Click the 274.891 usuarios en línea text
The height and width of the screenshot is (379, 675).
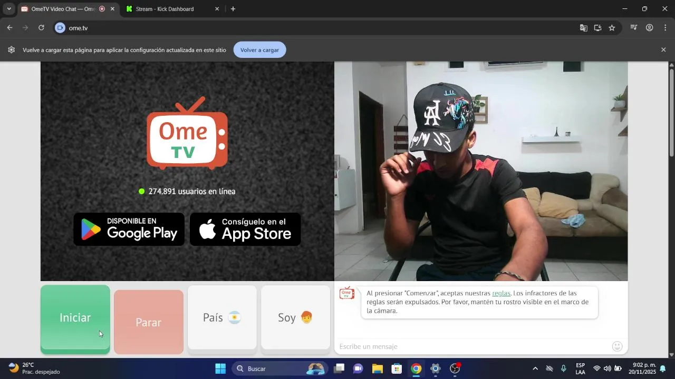[x=192, y=191]
